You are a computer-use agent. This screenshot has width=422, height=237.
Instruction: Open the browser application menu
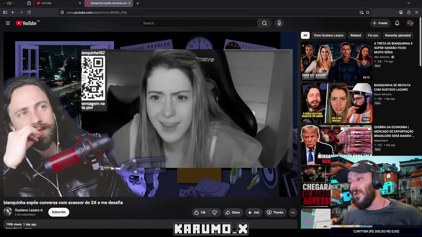coord(417,13)
